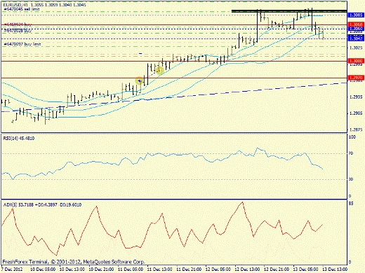Click the 1.2875 price scale label

click(x=356, y=129)
